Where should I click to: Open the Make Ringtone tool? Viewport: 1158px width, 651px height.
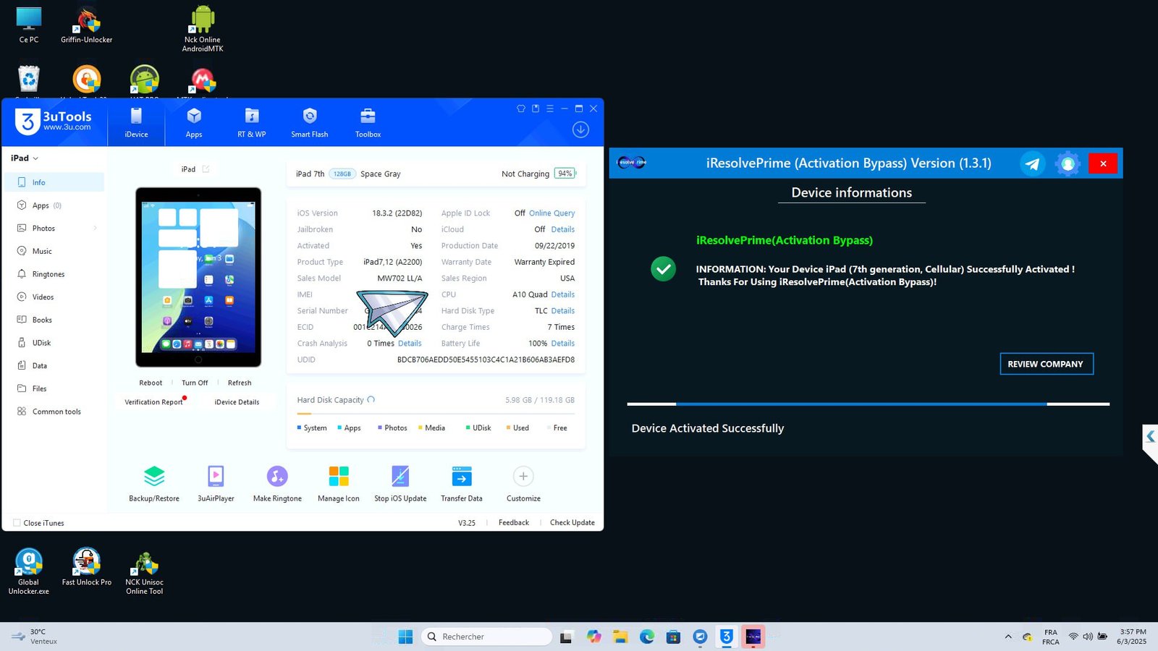[277, 483]
